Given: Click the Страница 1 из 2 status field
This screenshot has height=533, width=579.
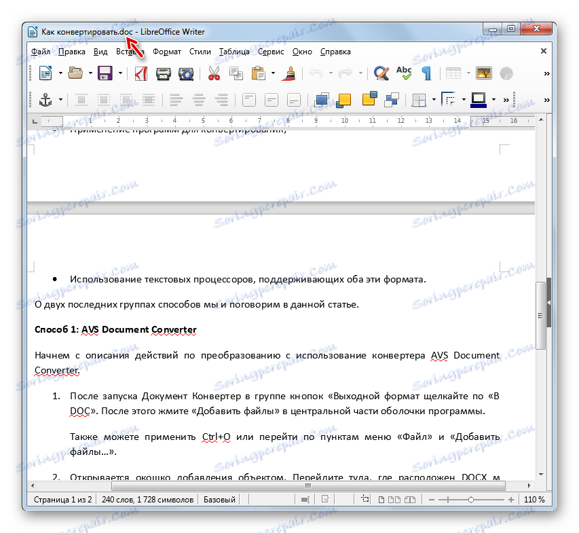Looking at the screenshot, I should [x=62, y=500].
